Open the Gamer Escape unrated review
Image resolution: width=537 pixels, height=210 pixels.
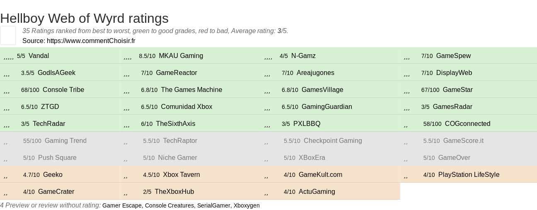pyautogui.click(x=122, y=205)
